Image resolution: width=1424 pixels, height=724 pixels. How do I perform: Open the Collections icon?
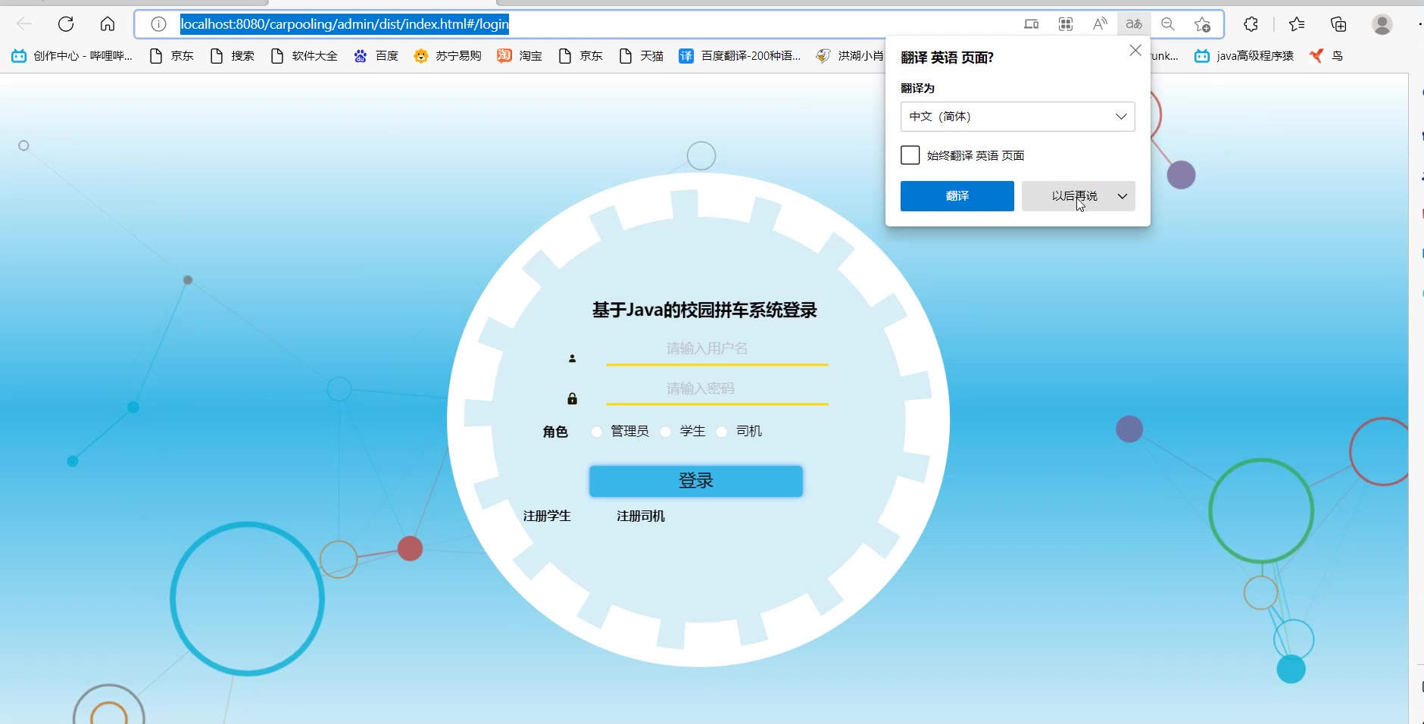click(x=1338, y=24)
